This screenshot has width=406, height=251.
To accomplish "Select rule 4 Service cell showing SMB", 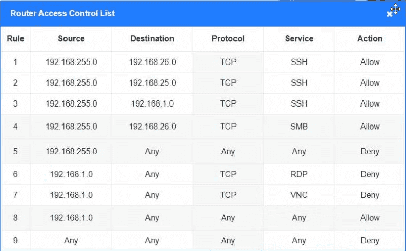I will coord(299,126).
